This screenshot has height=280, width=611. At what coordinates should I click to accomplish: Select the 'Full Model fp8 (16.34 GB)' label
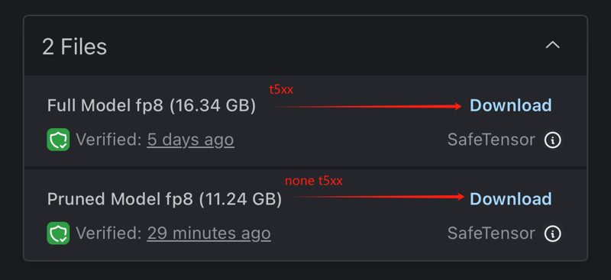click(151, 106)
